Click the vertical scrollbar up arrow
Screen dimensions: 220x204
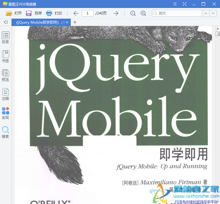click(x=217, y=29)
